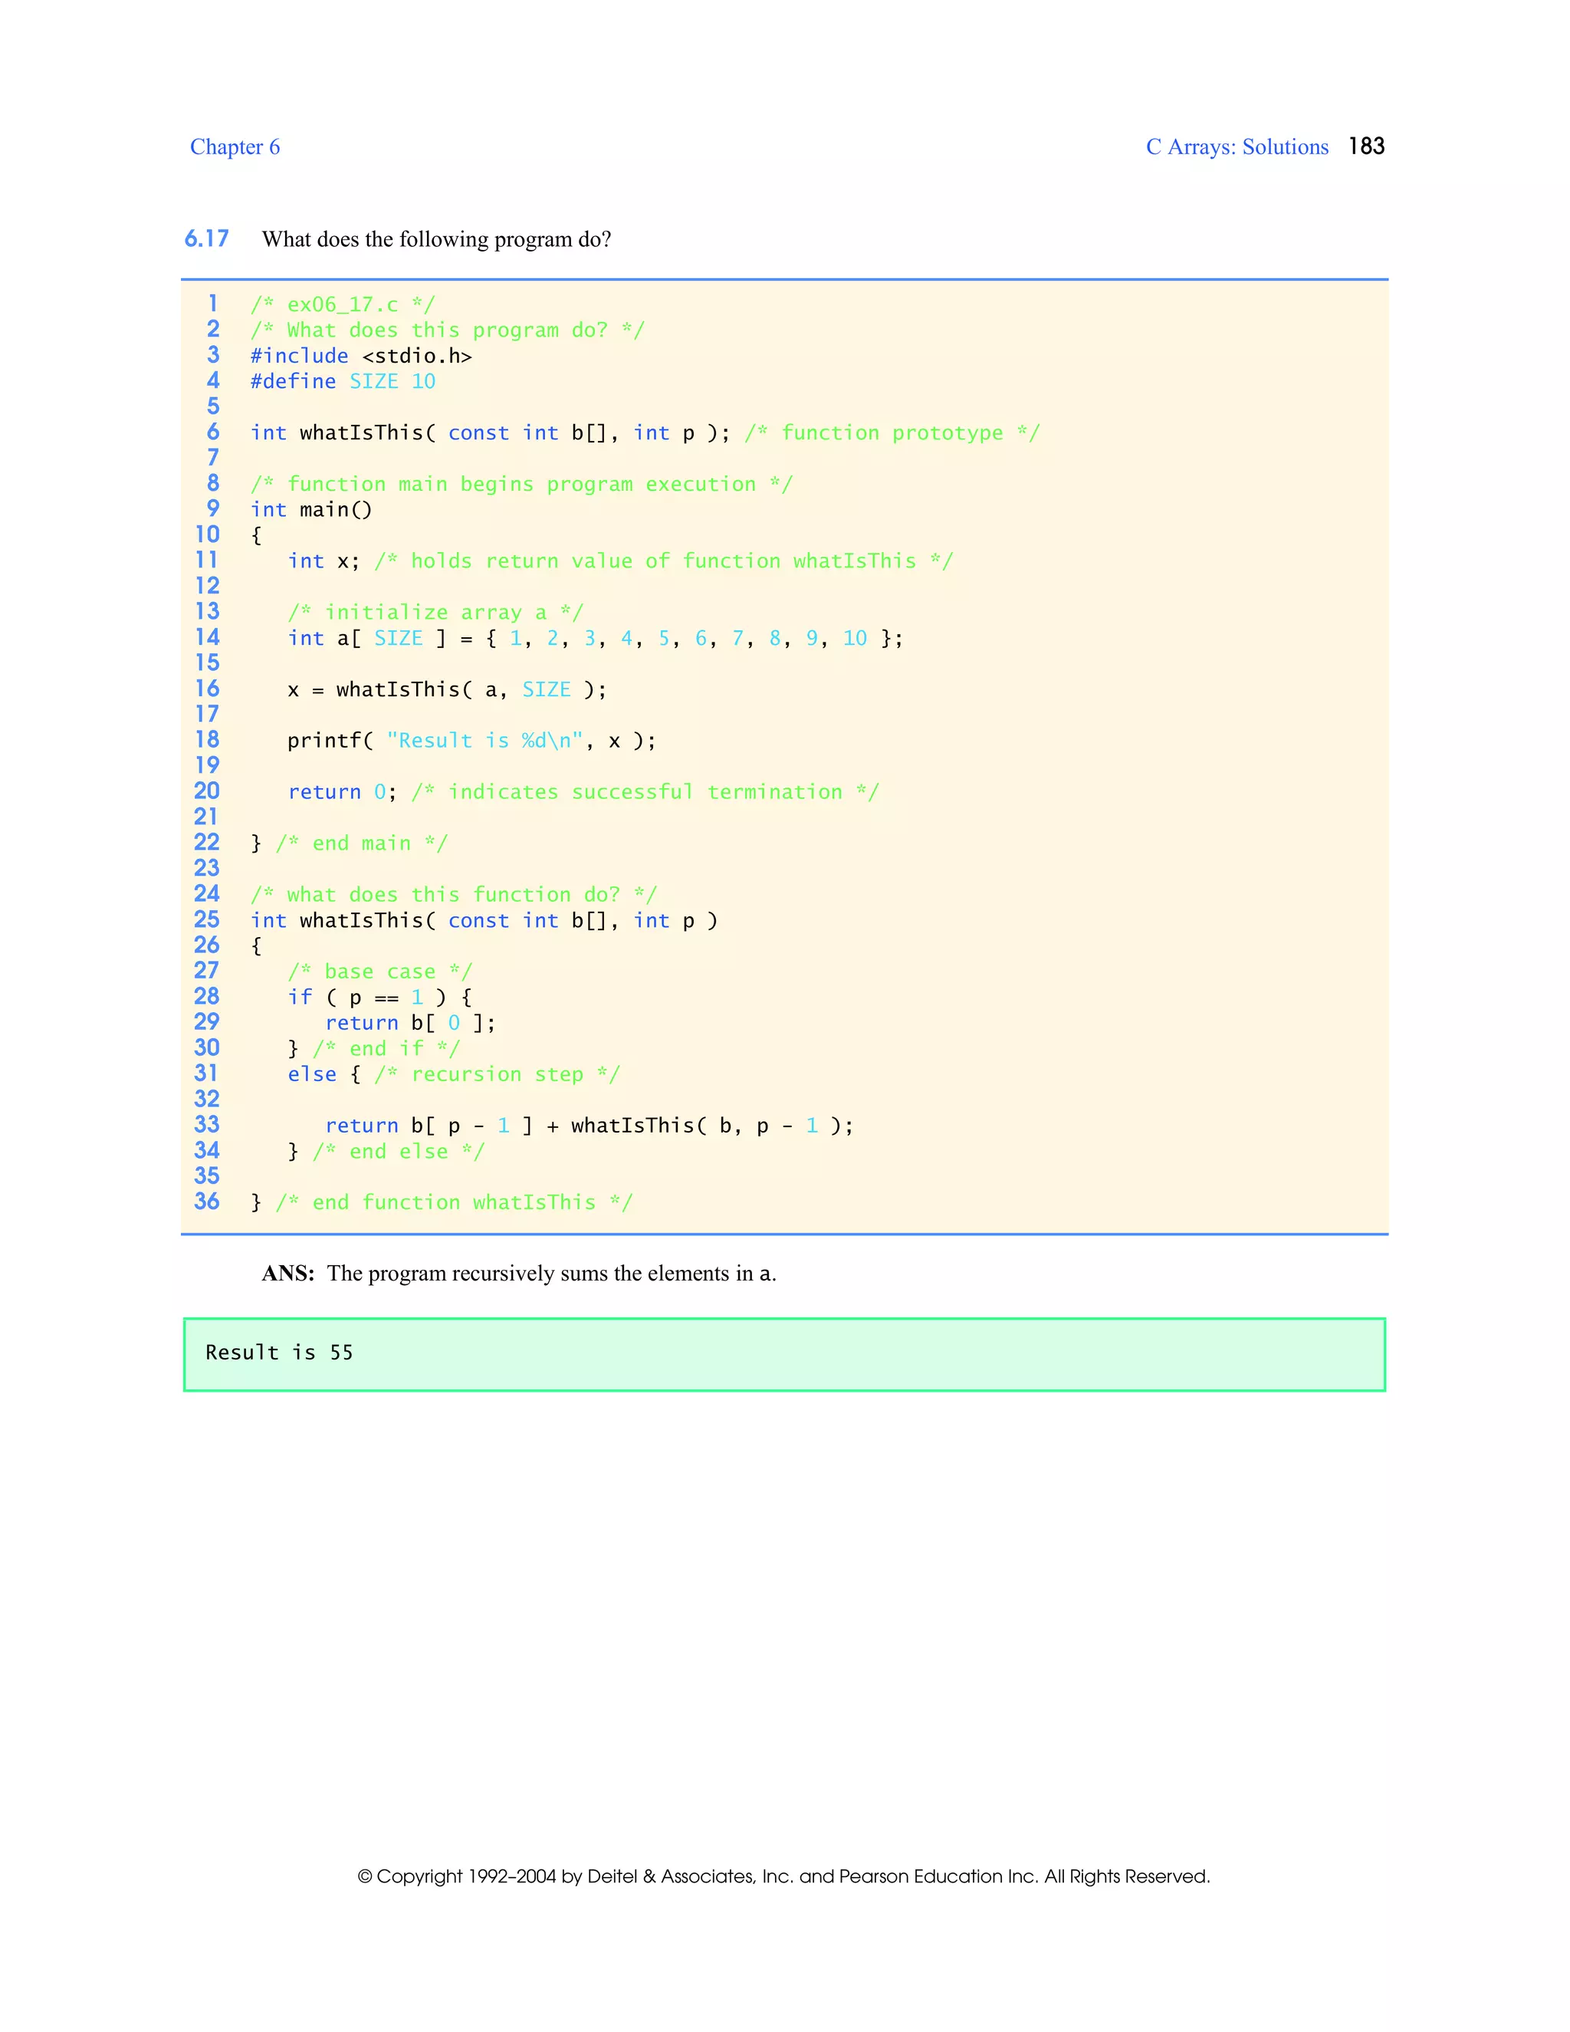Click the 'else { /* recursion step */' line
Image resolution: width=1570 pixels, height=2032 pixels.
(x=453, y=1074)
